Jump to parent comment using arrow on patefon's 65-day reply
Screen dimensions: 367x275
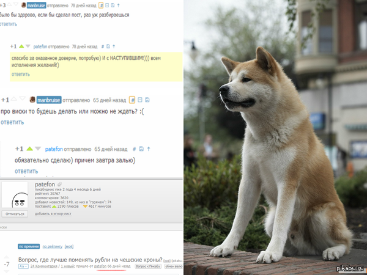(149, 149)
